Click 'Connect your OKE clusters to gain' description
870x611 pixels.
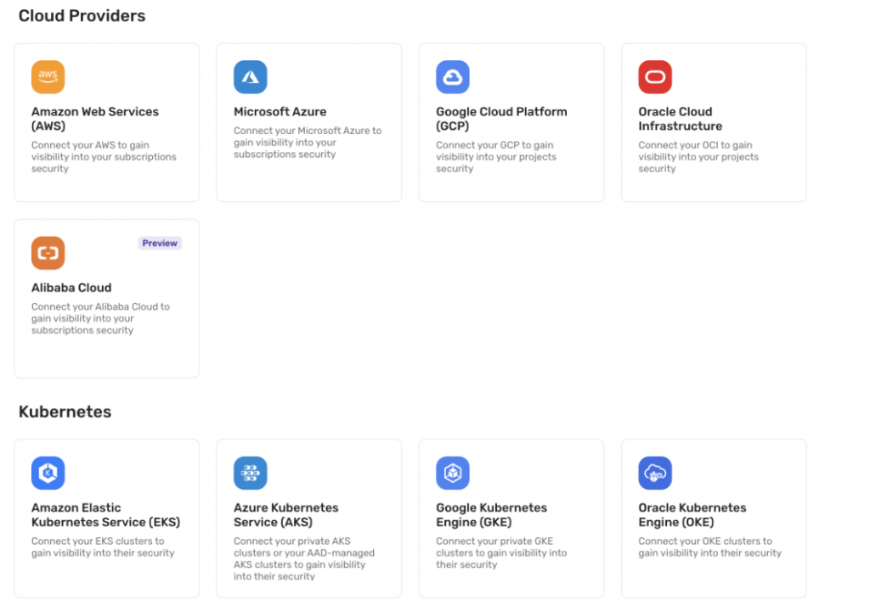click(x=709, y=547)
